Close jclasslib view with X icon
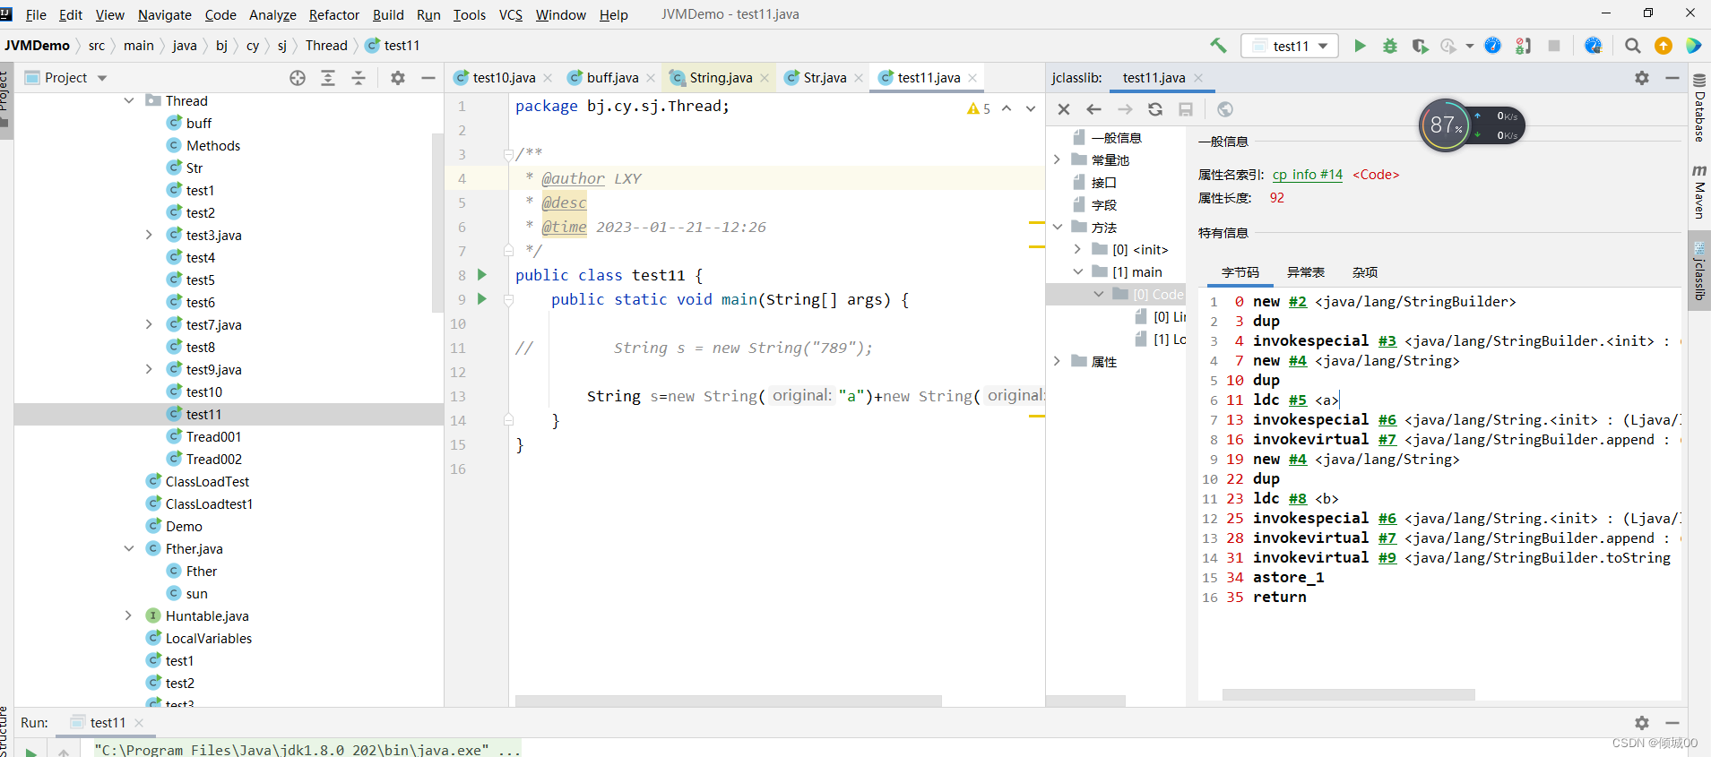The width and height of the screenshot is (1711, 757). pos(1064,109)
